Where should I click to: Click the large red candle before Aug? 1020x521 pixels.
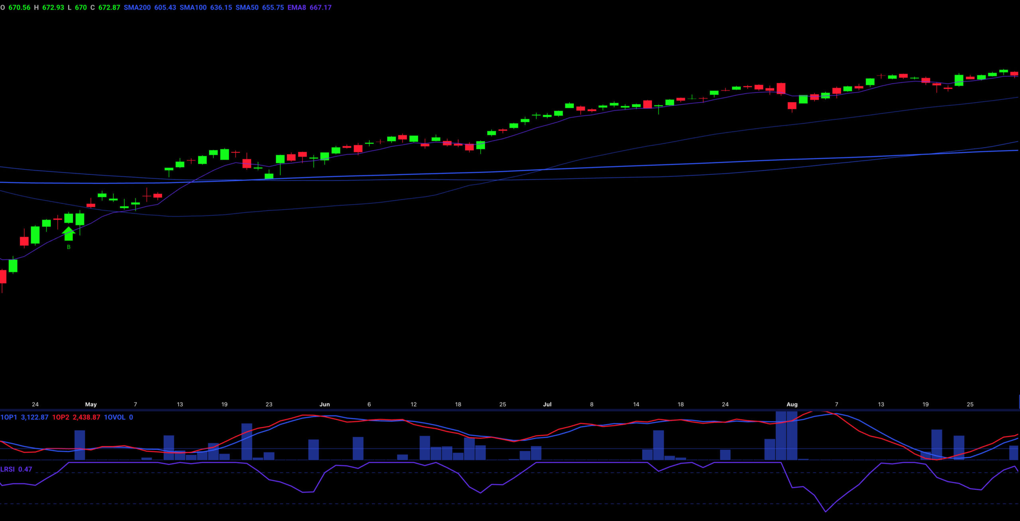(x=781, y=88)
